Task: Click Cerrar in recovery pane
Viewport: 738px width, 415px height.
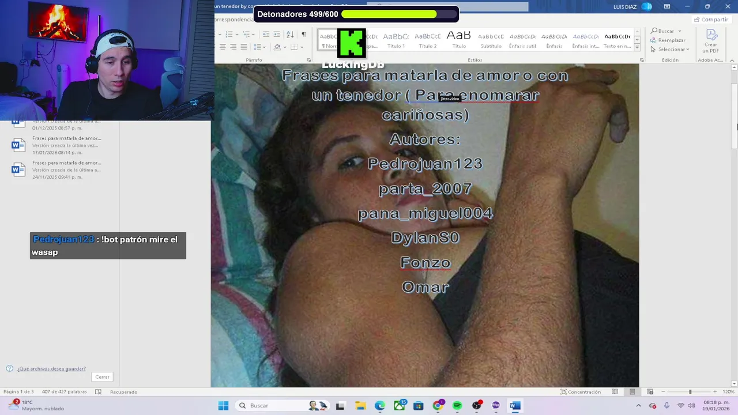Action: click(102, 377)
